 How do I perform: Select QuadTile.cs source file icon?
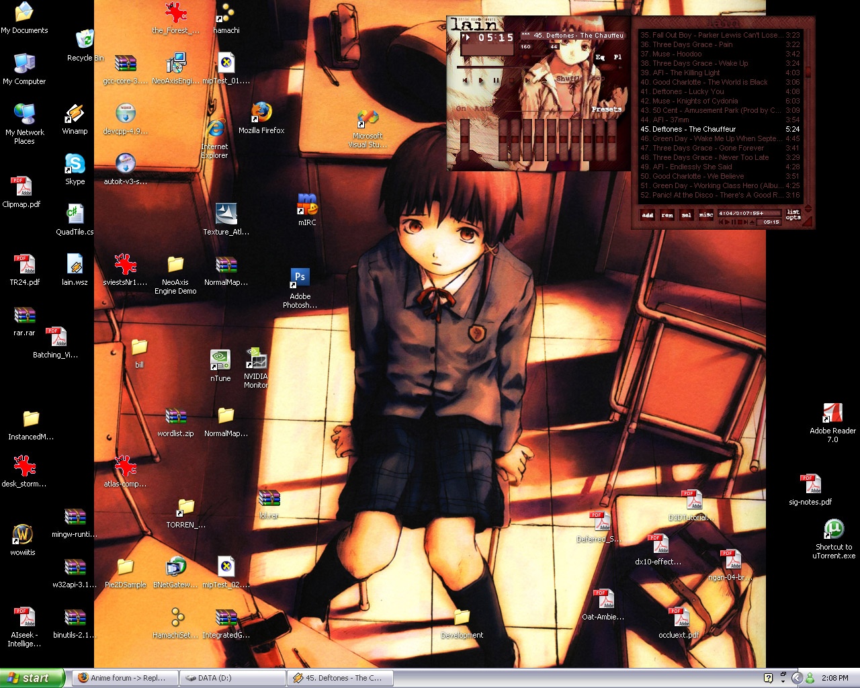(x=75, y=220)
